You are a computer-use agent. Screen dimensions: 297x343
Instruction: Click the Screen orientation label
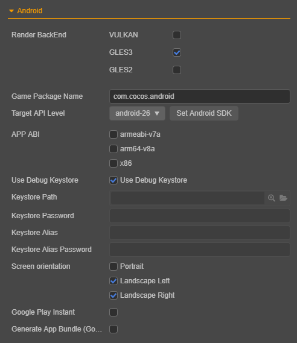click(40, 266)
